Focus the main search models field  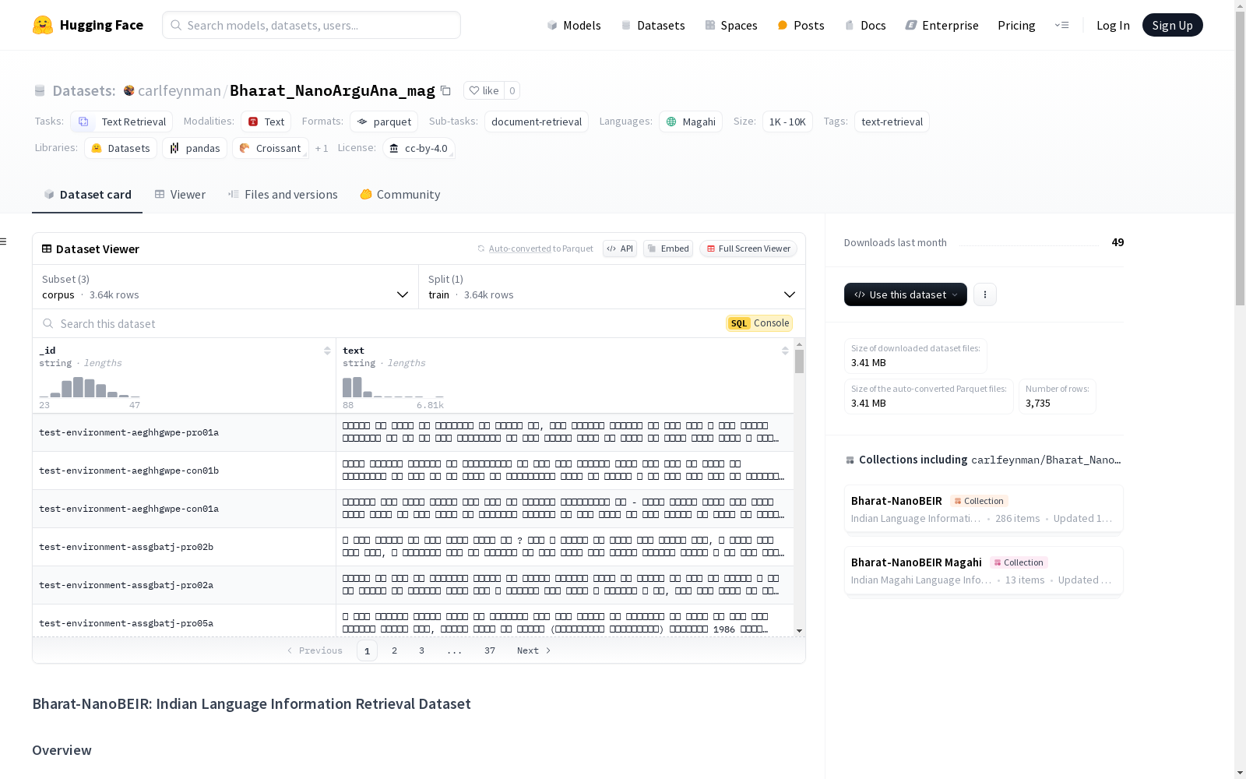pos(311,25)
